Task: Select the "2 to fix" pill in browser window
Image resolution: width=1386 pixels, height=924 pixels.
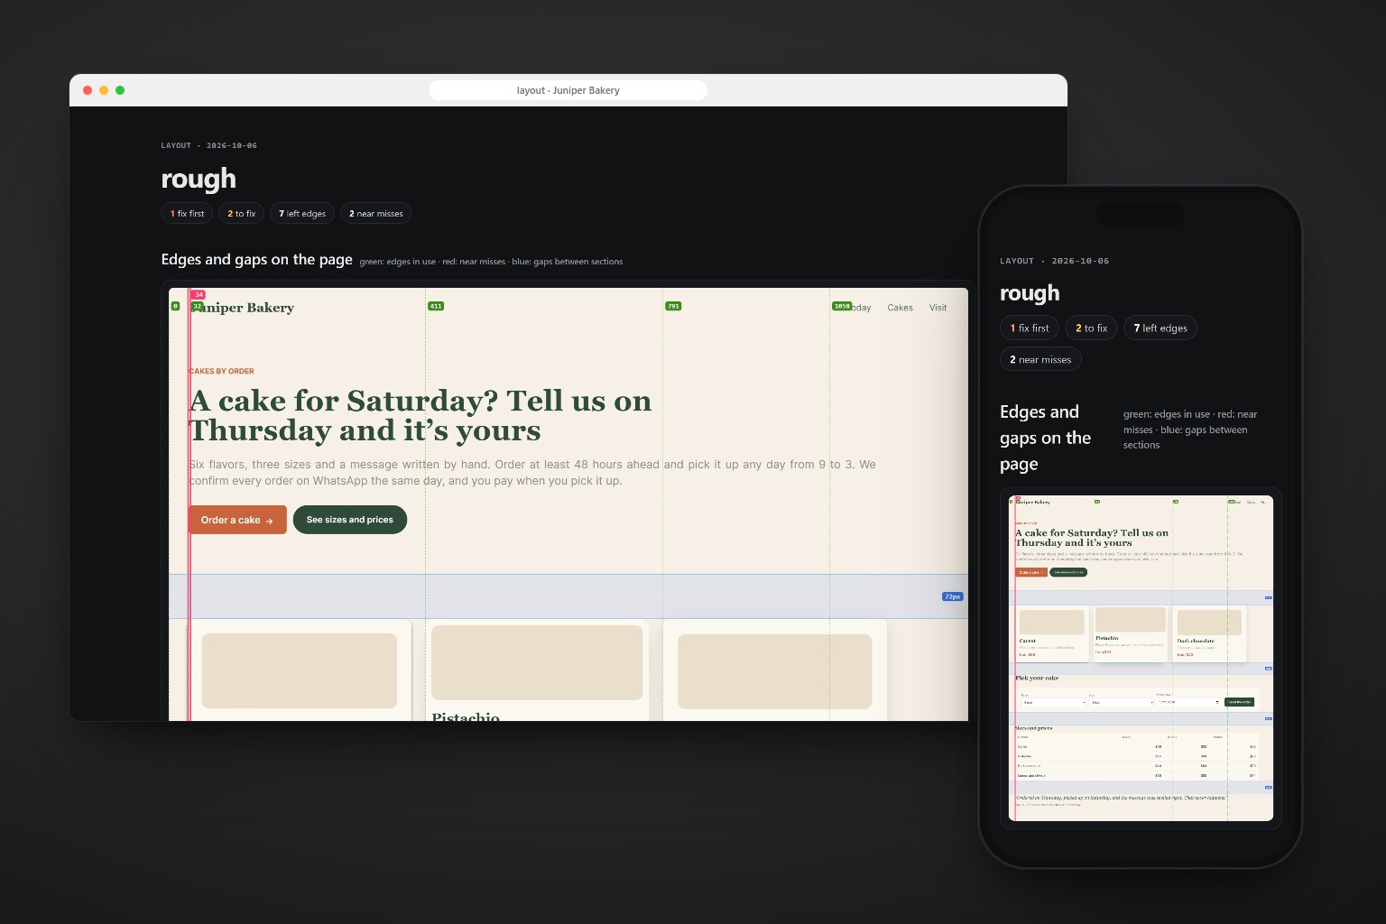Action: pos(241,214)
